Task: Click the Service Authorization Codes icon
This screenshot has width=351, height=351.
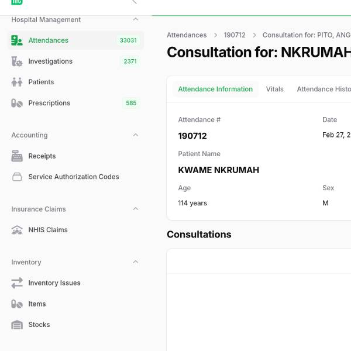Action: pos(17,177)
